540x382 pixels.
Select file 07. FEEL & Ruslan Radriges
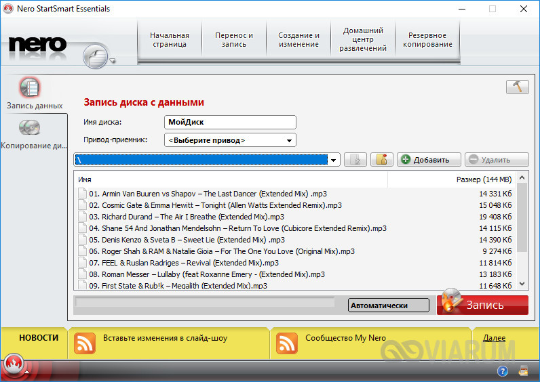tap(184, 263)
